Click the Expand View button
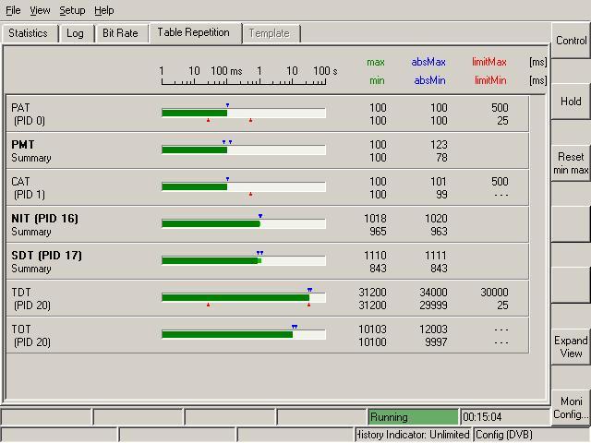Image resolution: width=591 pixels, height=443 pixels. tap(571, 346)
